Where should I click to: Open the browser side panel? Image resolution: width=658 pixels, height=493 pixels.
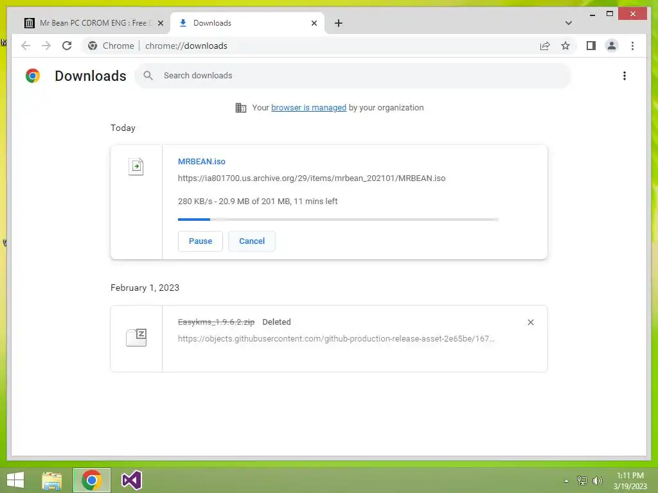(x=591, y=46)
